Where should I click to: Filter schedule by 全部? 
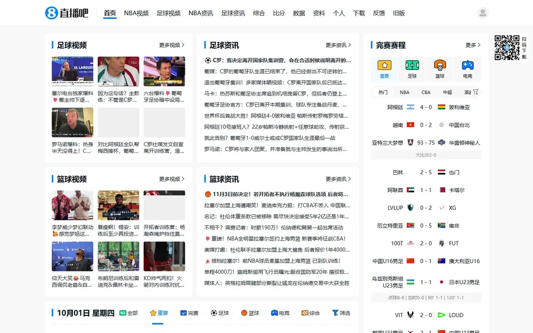(x=128, y=313)
